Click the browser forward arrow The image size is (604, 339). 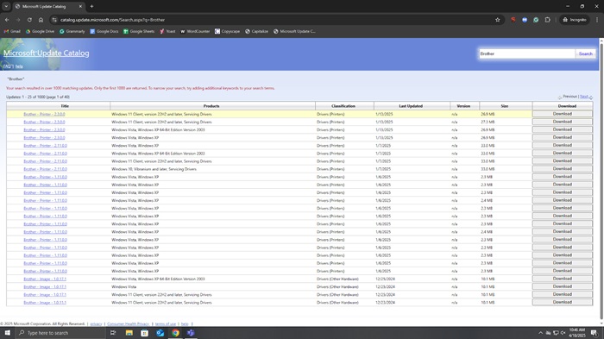[x=18, y=20]
